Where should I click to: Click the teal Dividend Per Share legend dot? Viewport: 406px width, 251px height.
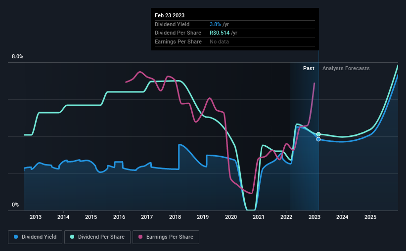click(72, 237)
